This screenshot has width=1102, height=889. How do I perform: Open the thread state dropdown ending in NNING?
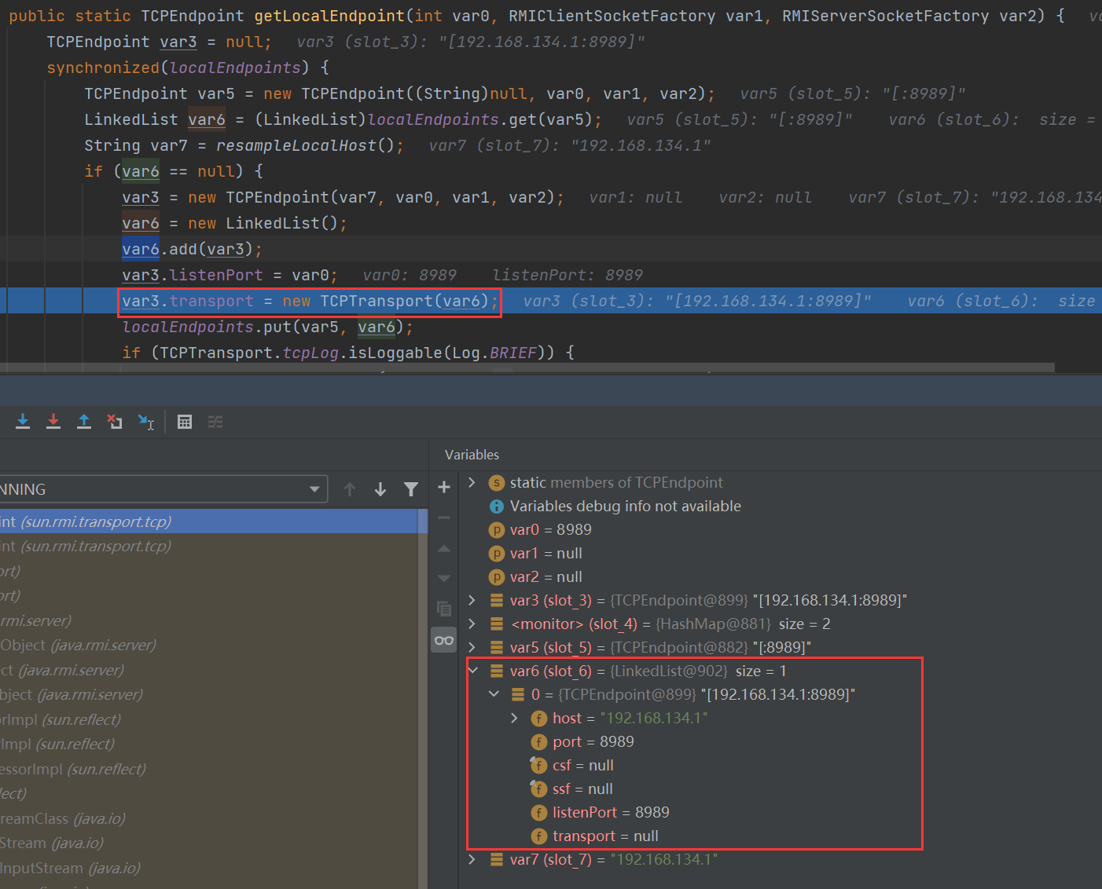[163, 489]
